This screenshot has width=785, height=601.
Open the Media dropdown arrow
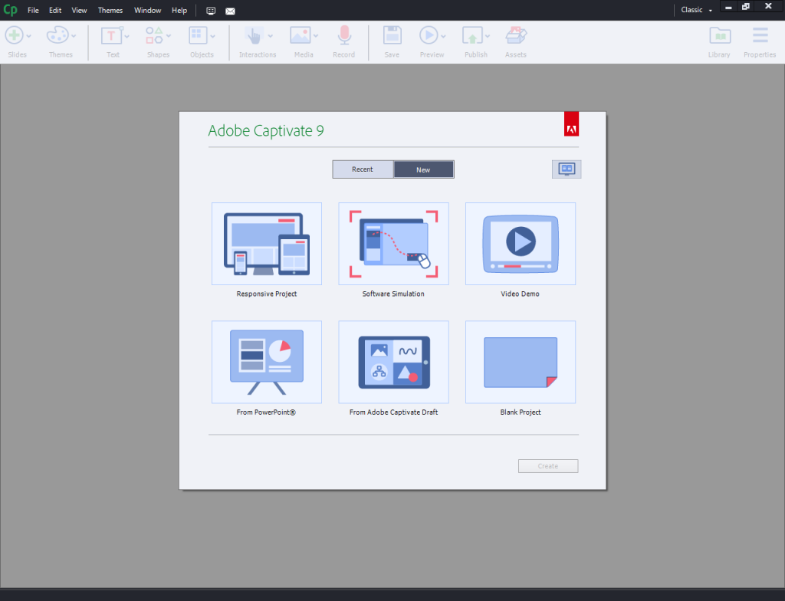coord(316,35)
